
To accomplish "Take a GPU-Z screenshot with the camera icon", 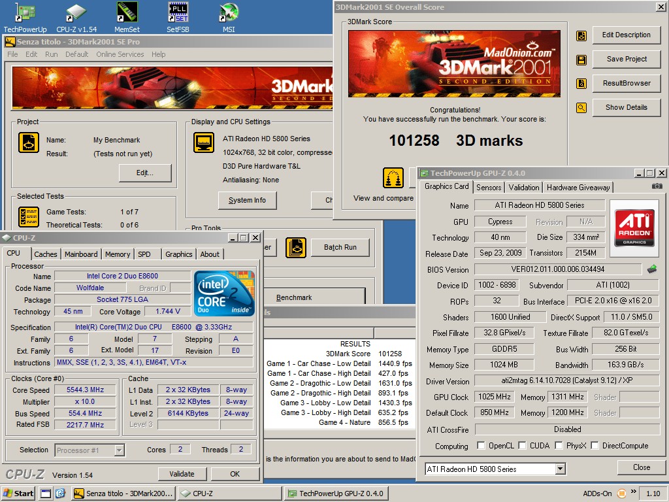I will click(x=657, y=186).
